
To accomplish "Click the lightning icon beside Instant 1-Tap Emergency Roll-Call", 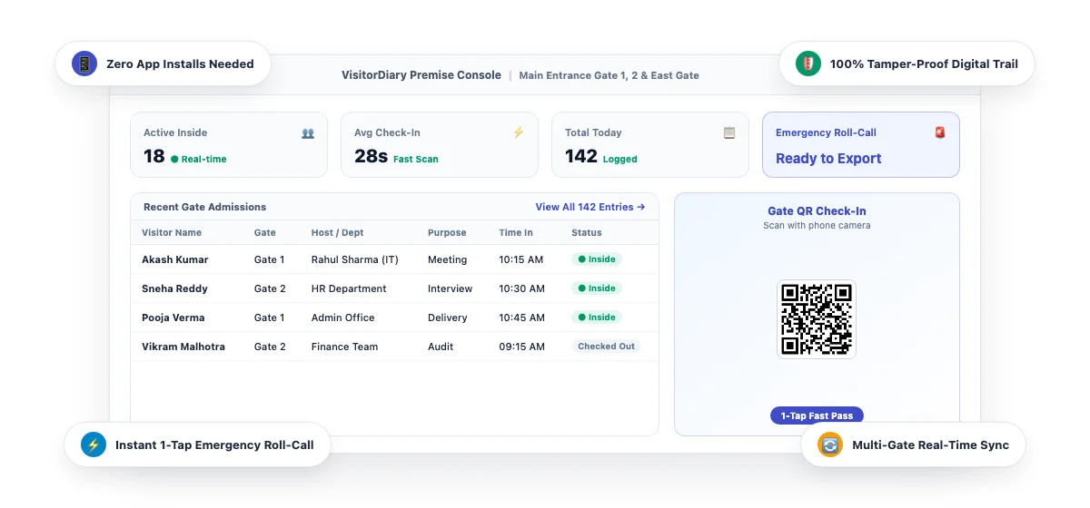I will click(x=94, y=444).
